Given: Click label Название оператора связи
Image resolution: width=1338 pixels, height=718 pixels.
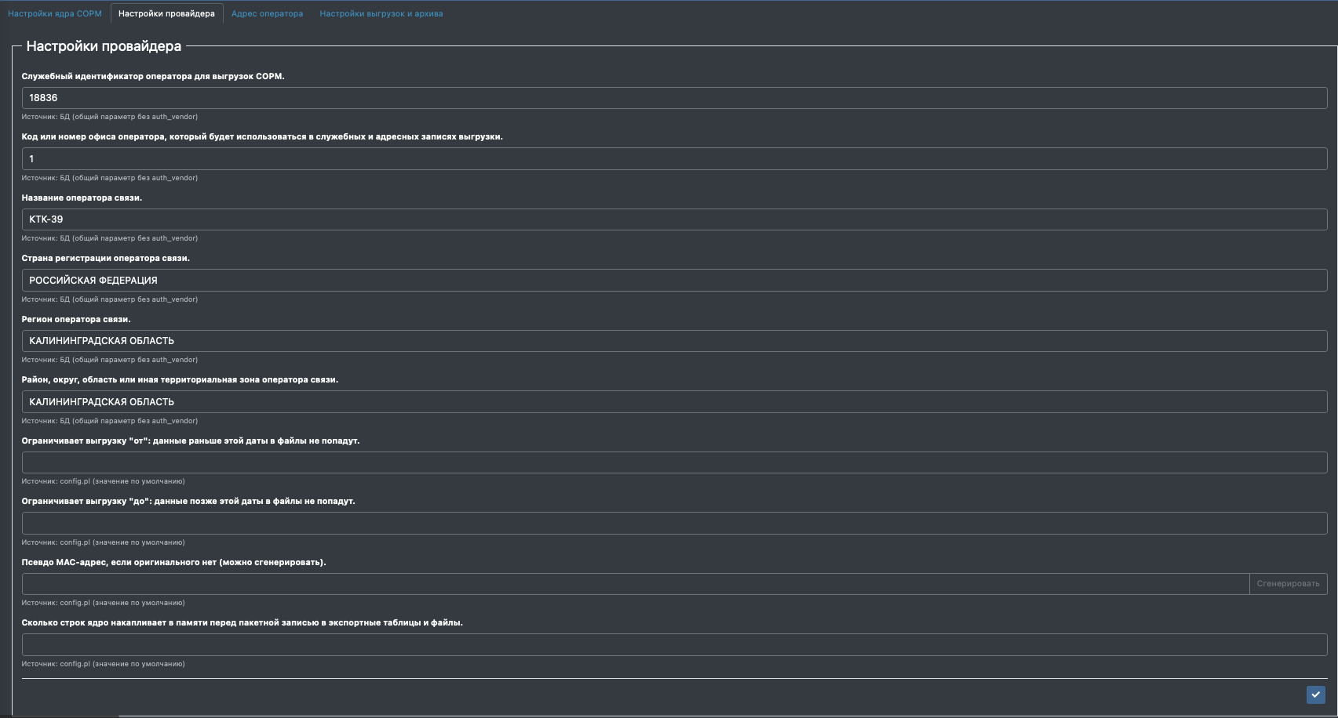Looking at the screenshot, I should [x=82, y=198].
